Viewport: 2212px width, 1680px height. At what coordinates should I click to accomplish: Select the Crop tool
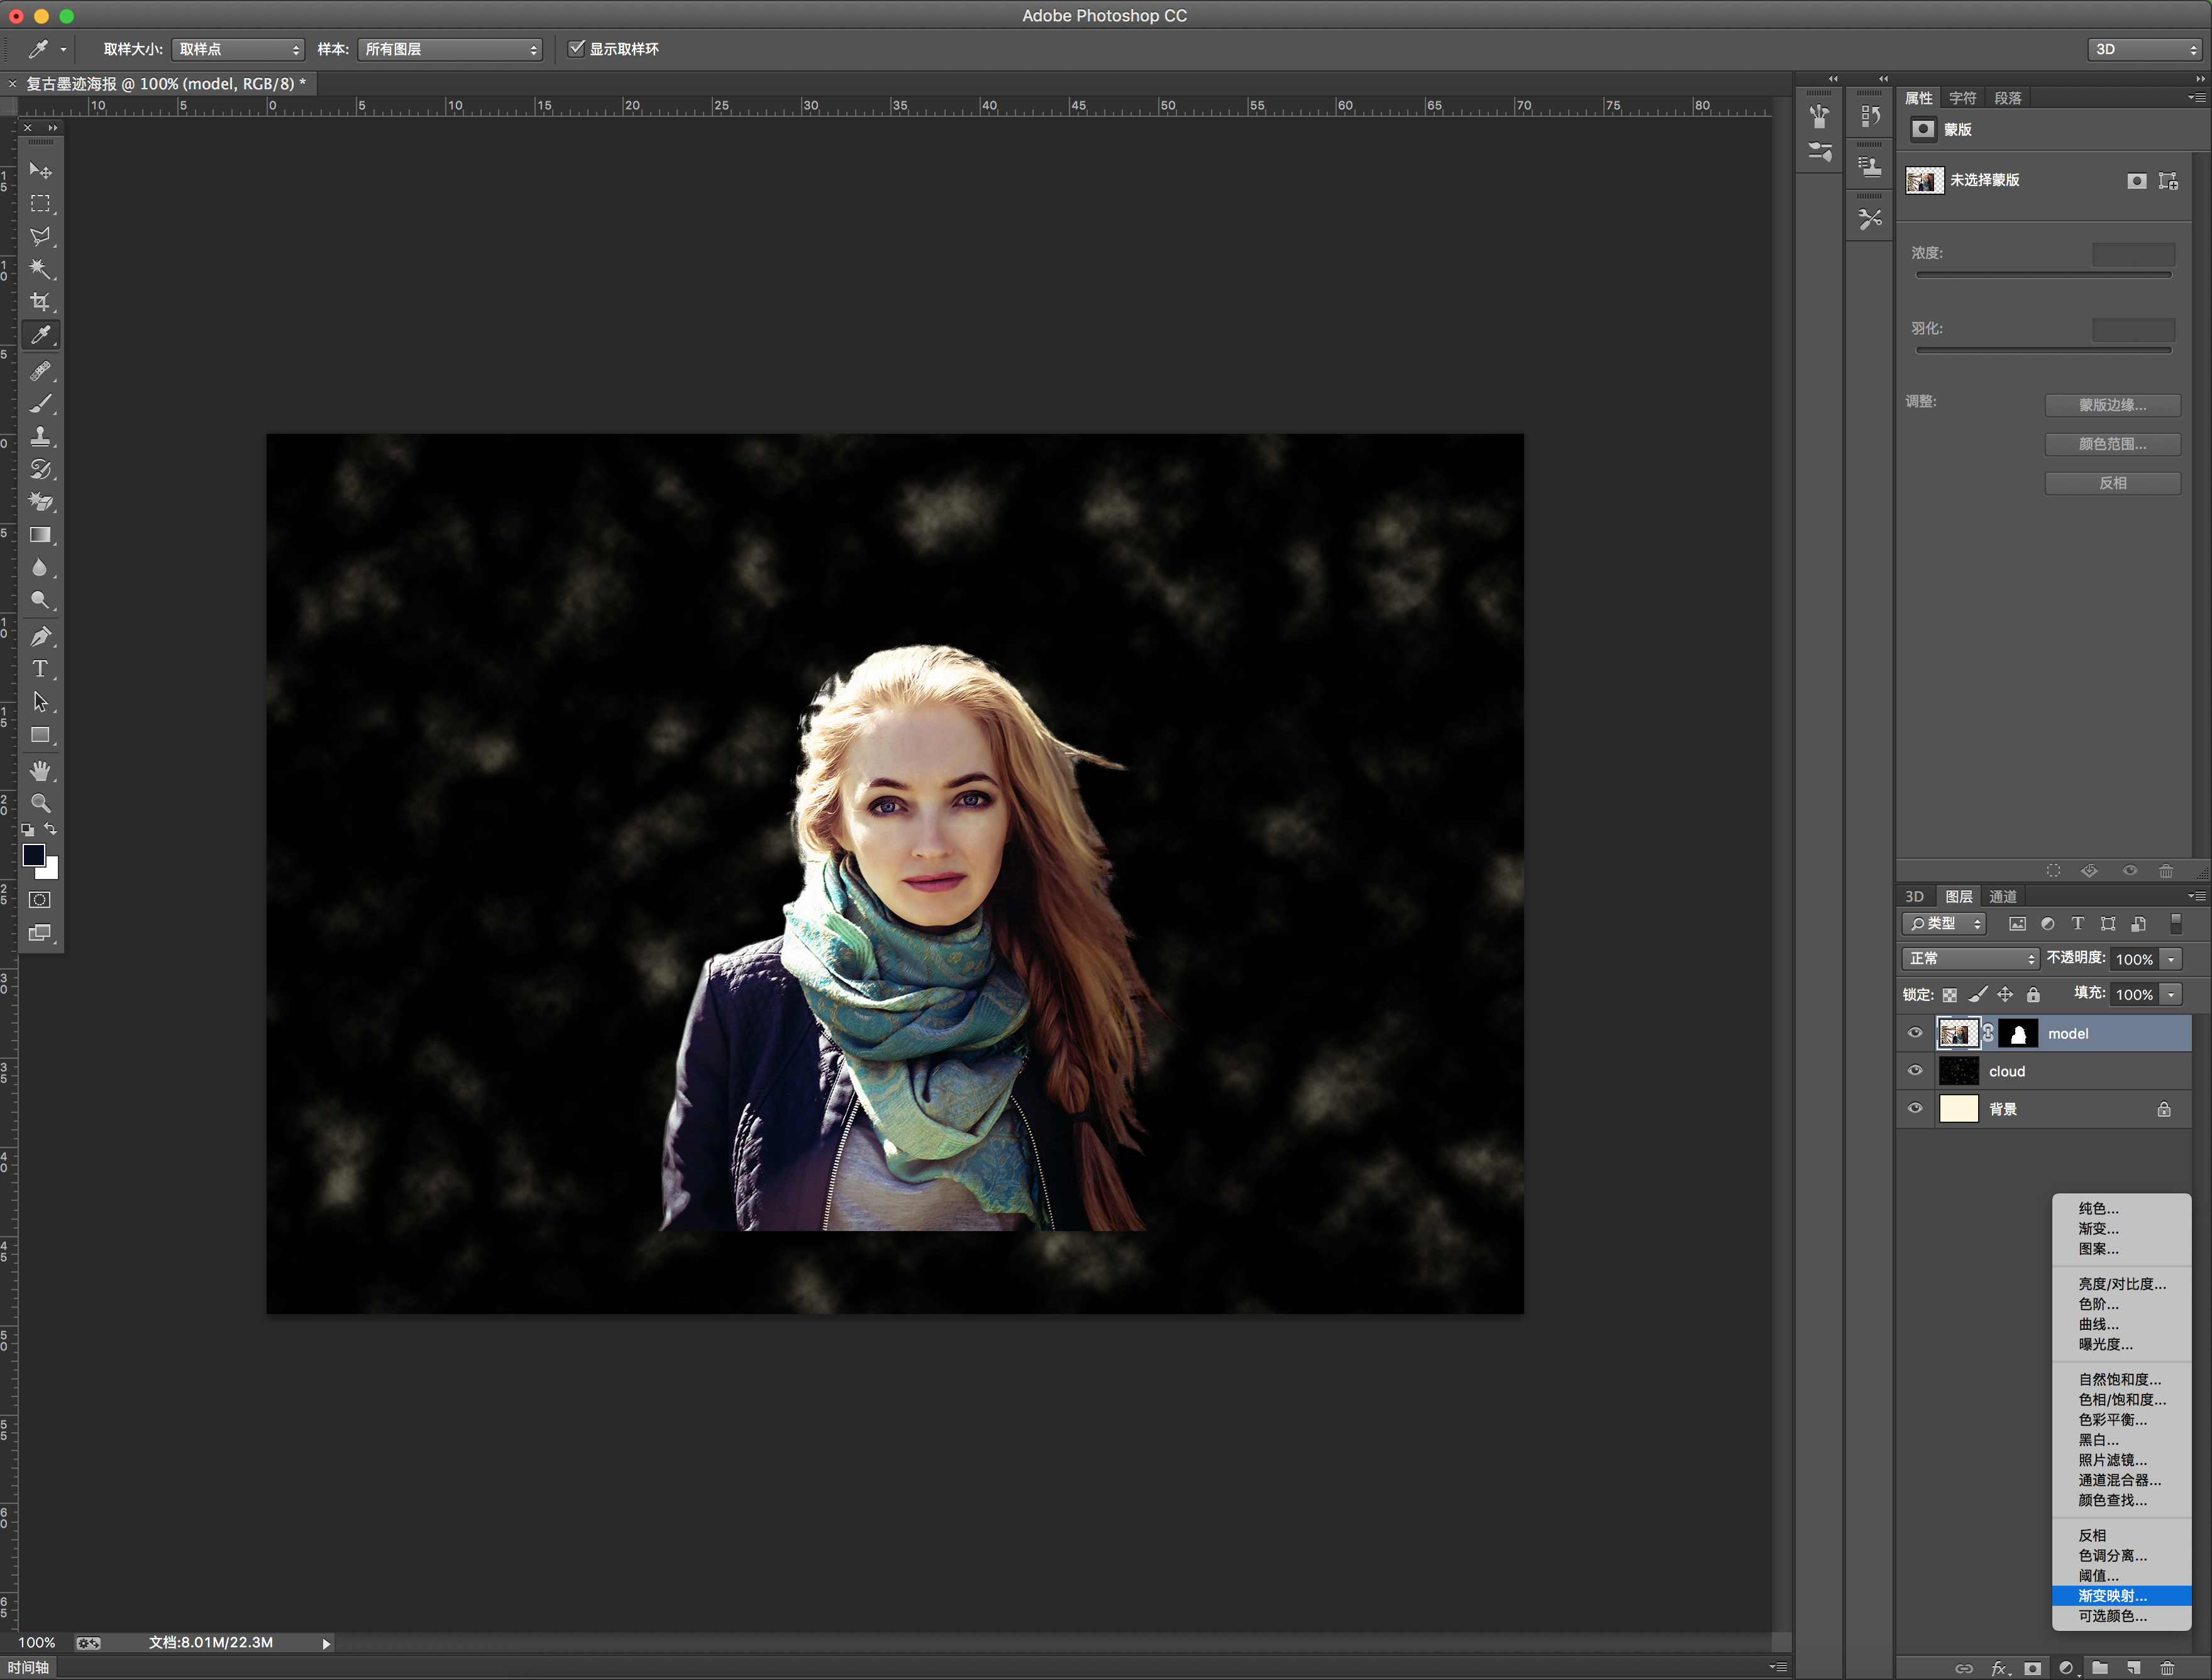(x=40, y=302)
